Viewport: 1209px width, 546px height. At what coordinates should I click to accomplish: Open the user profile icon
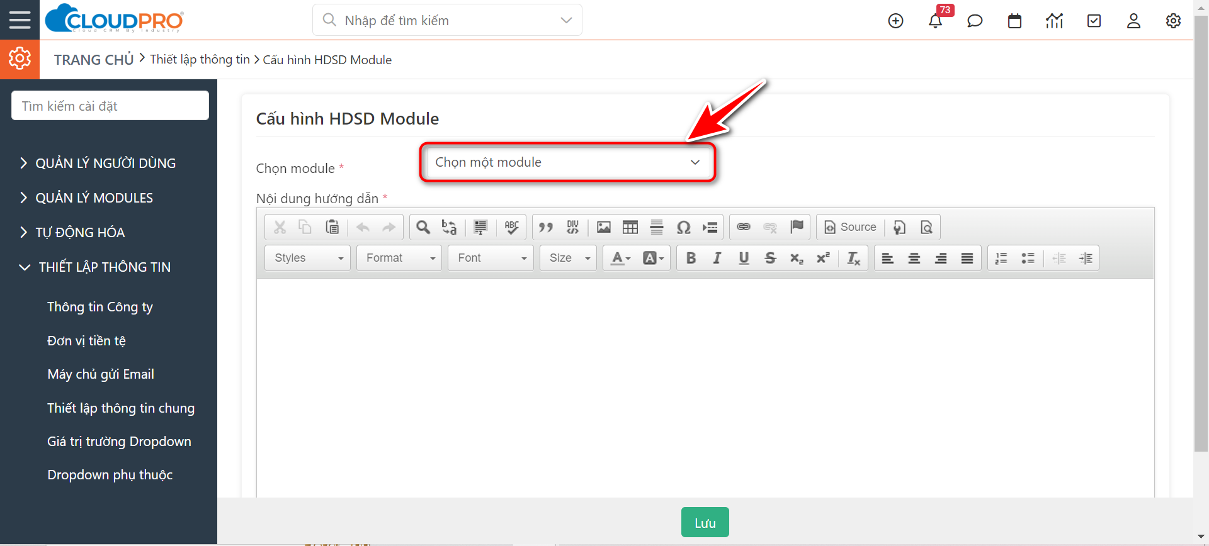(x=1133, y=21)
